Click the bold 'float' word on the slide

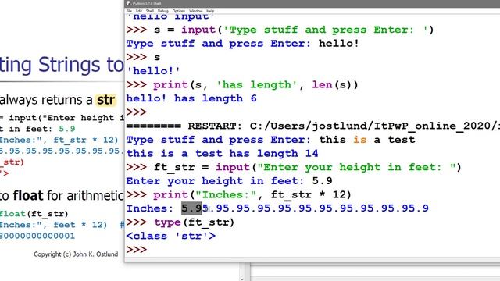[28, 195]
